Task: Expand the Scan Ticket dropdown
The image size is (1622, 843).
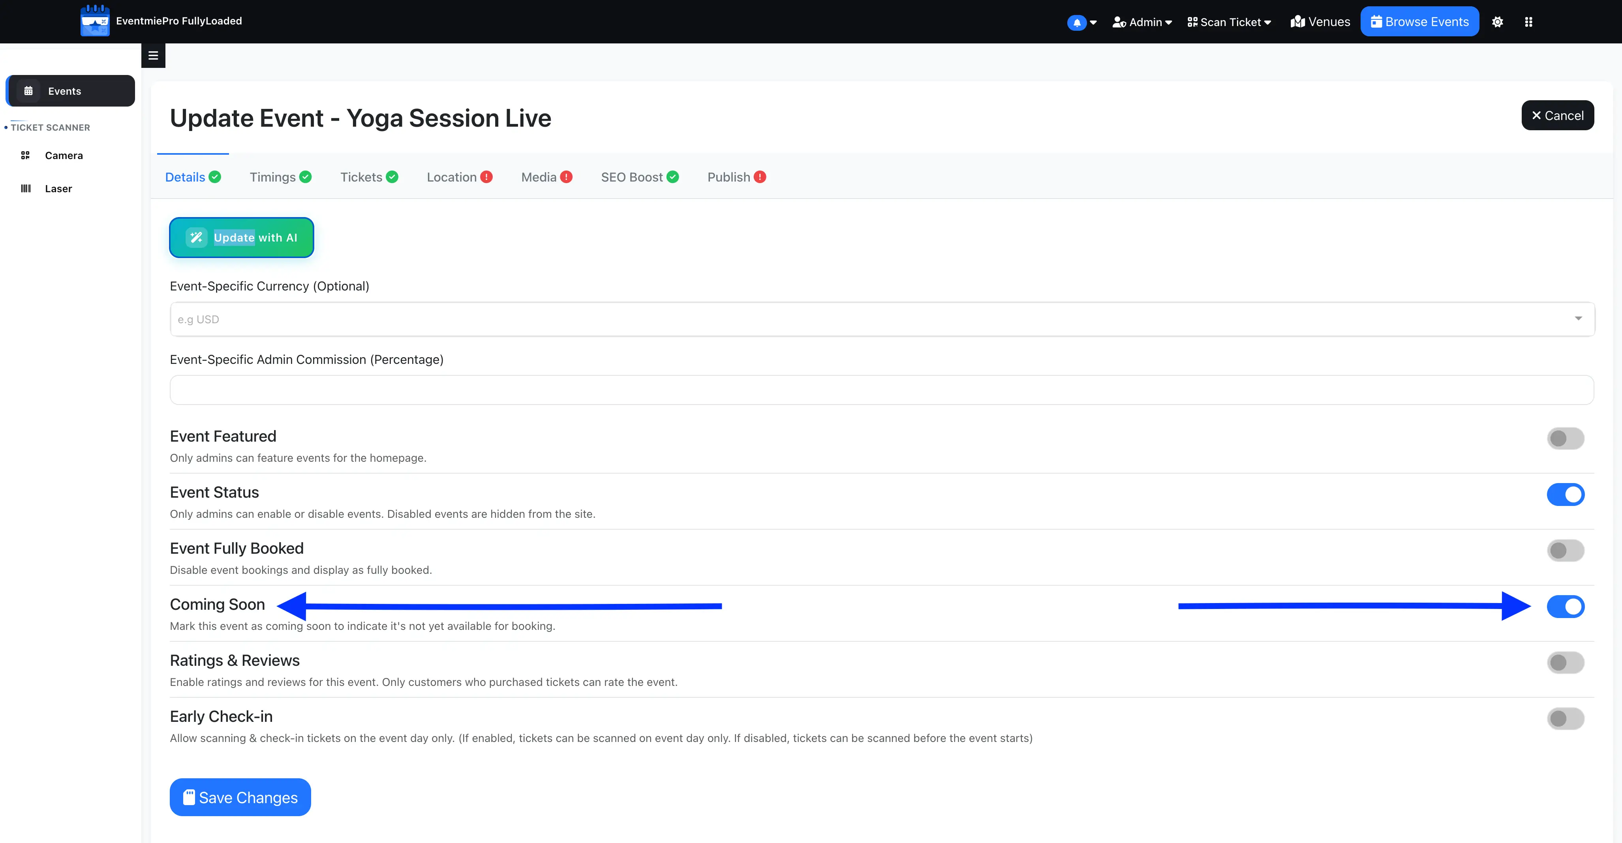Action: (1228, 22)
